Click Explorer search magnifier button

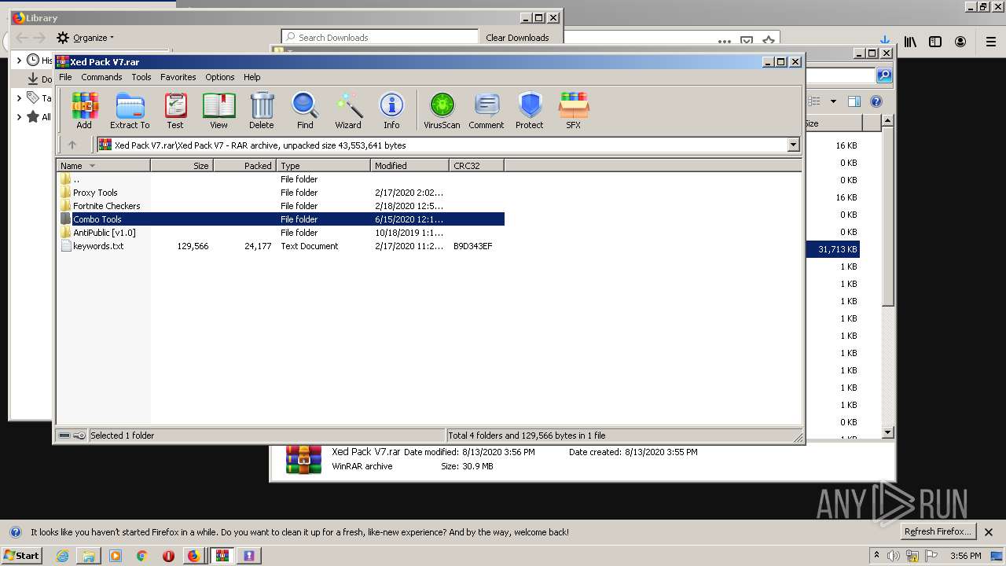(x=884, y=75)
